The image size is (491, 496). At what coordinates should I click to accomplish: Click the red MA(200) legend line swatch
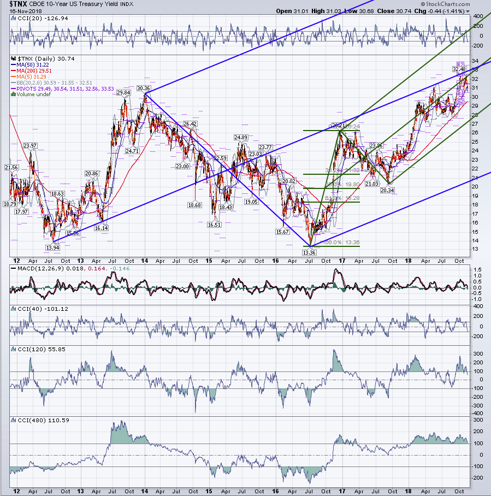[13, 71]
